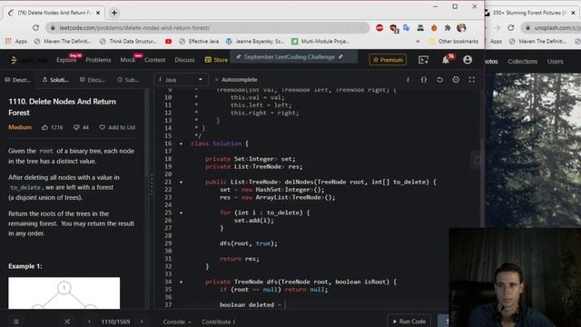Toggle the Autocomplete option
This screenshot has height=327, width=581.
[236, 80]
